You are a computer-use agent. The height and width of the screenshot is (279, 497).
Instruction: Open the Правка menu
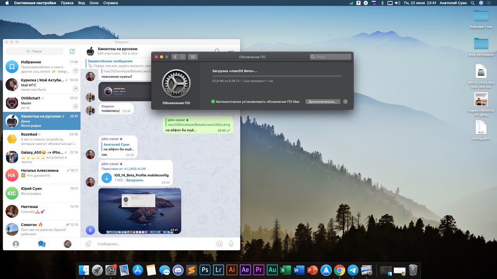[x=67, y=3]
